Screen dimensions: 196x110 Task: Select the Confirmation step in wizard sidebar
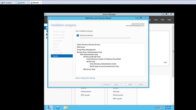pyautogui.click(x=58, y=53)
